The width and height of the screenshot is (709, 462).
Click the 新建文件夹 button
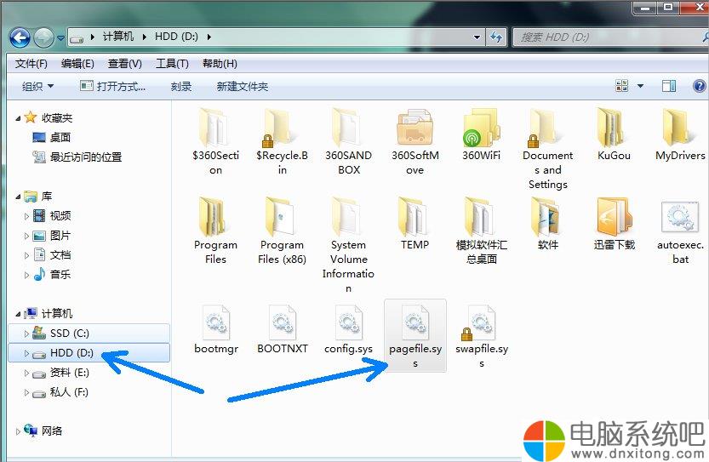coord(242,86)
